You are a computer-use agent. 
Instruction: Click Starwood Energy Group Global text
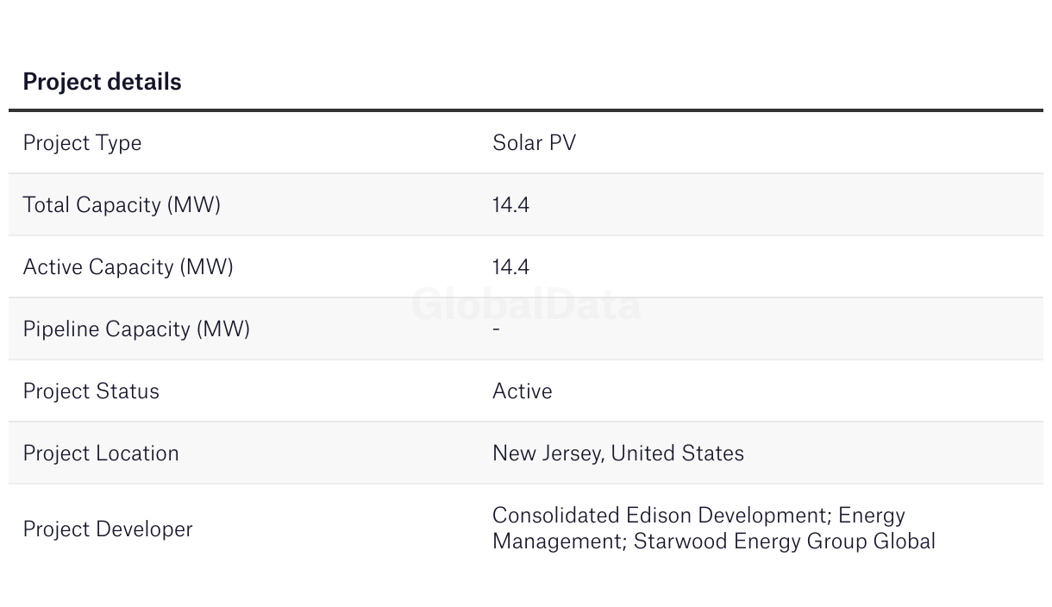pyautogui.click(x=785, y=541)
